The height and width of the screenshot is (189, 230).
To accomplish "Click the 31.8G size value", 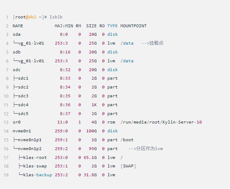I will [x=90, y=175].
